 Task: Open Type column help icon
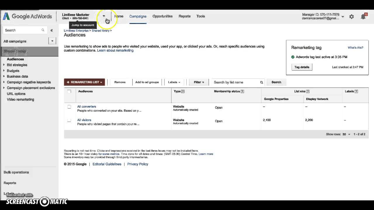(x=183, y=91)
